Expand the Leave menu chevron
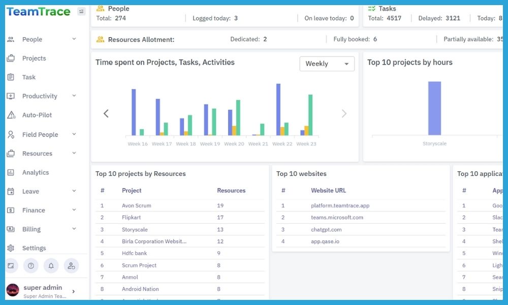This screenshot has width=508, height=305. (x=74, y=191)
